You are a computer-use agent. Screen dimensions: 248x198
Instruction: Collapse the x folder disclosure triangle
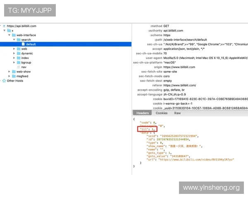tap(4, 31)
